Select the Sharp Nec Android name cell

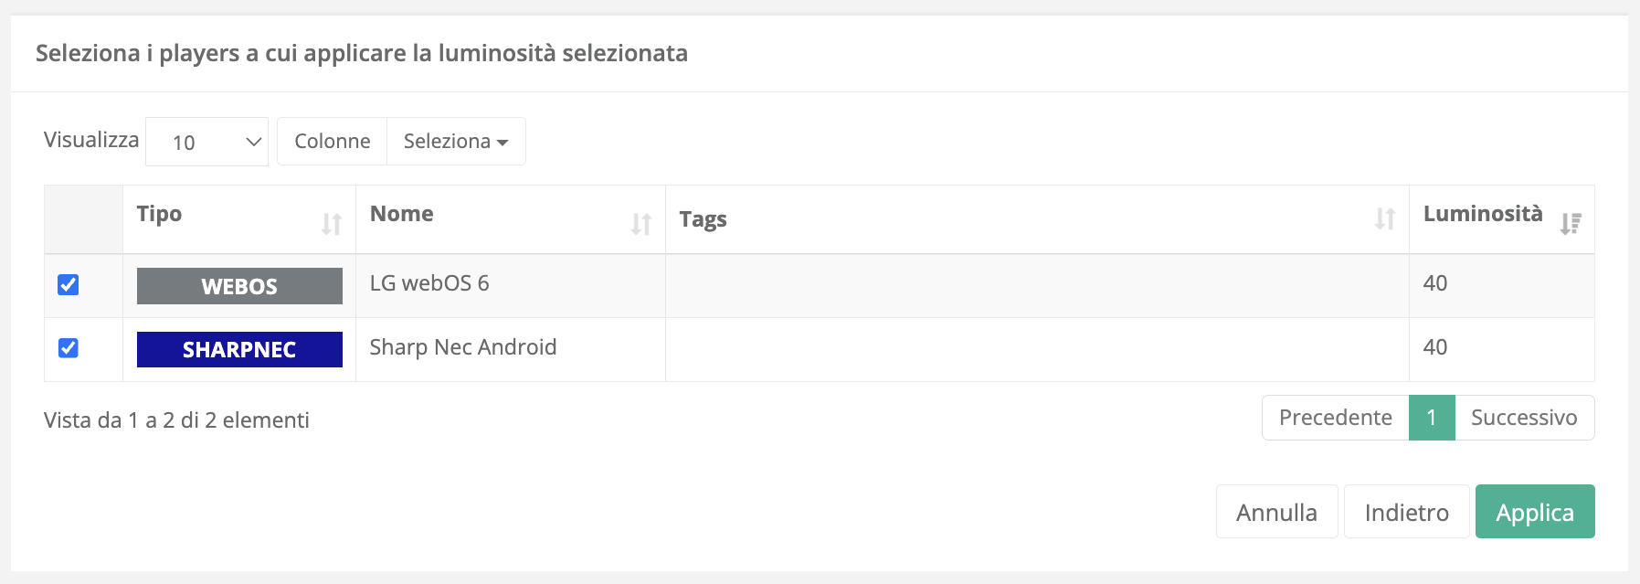click(x=463, y=347)
